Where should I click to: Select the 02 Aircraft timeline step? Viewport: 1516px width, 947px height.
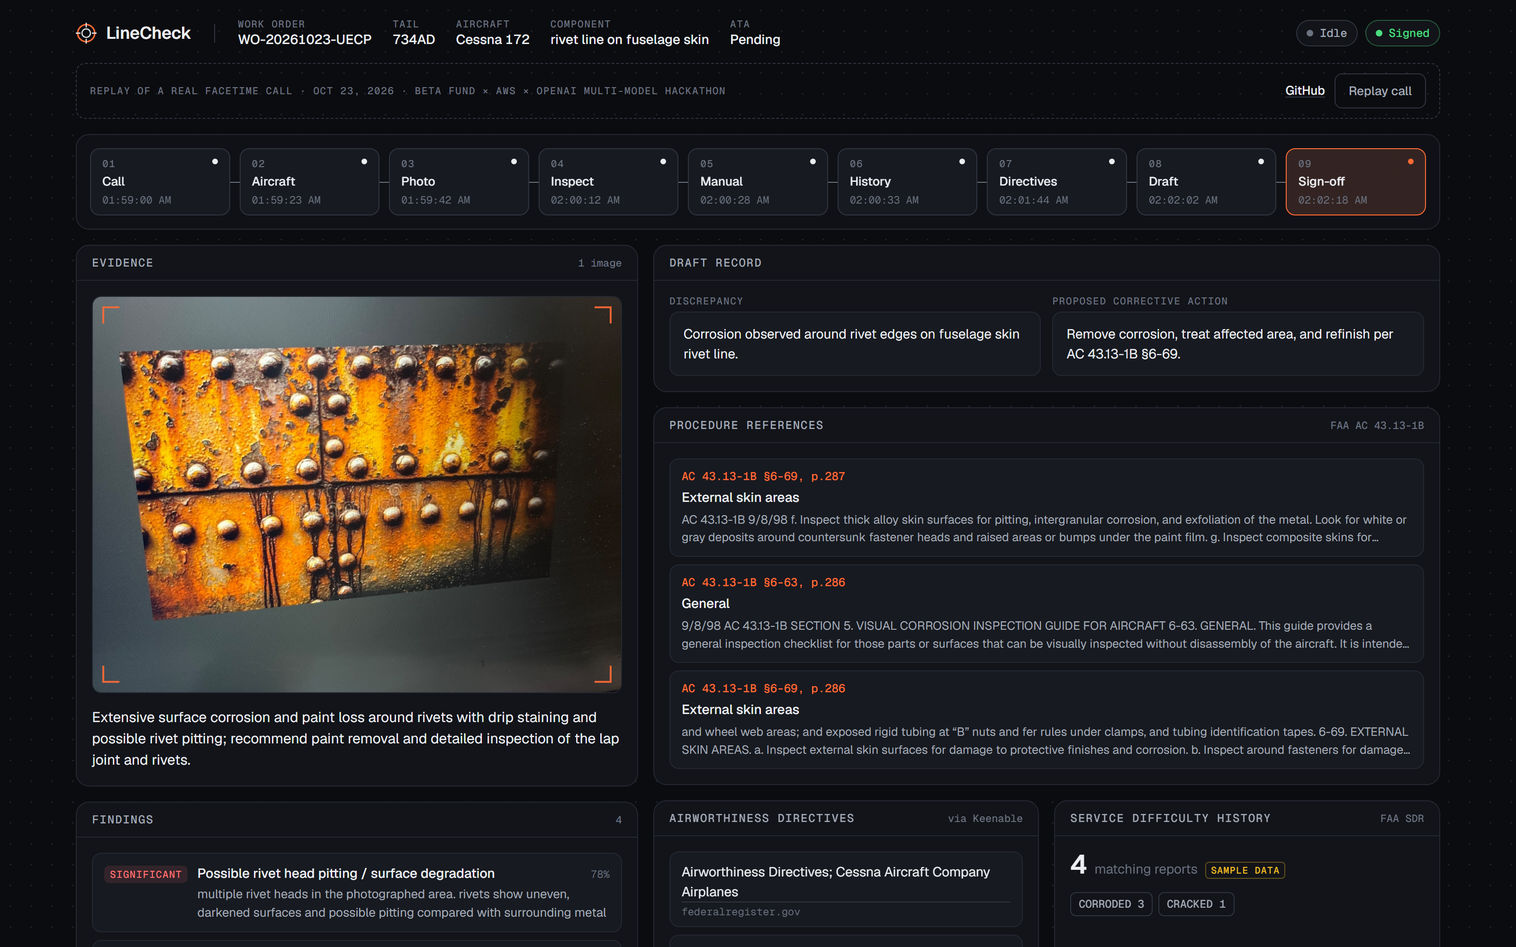[x=309, y=182]
